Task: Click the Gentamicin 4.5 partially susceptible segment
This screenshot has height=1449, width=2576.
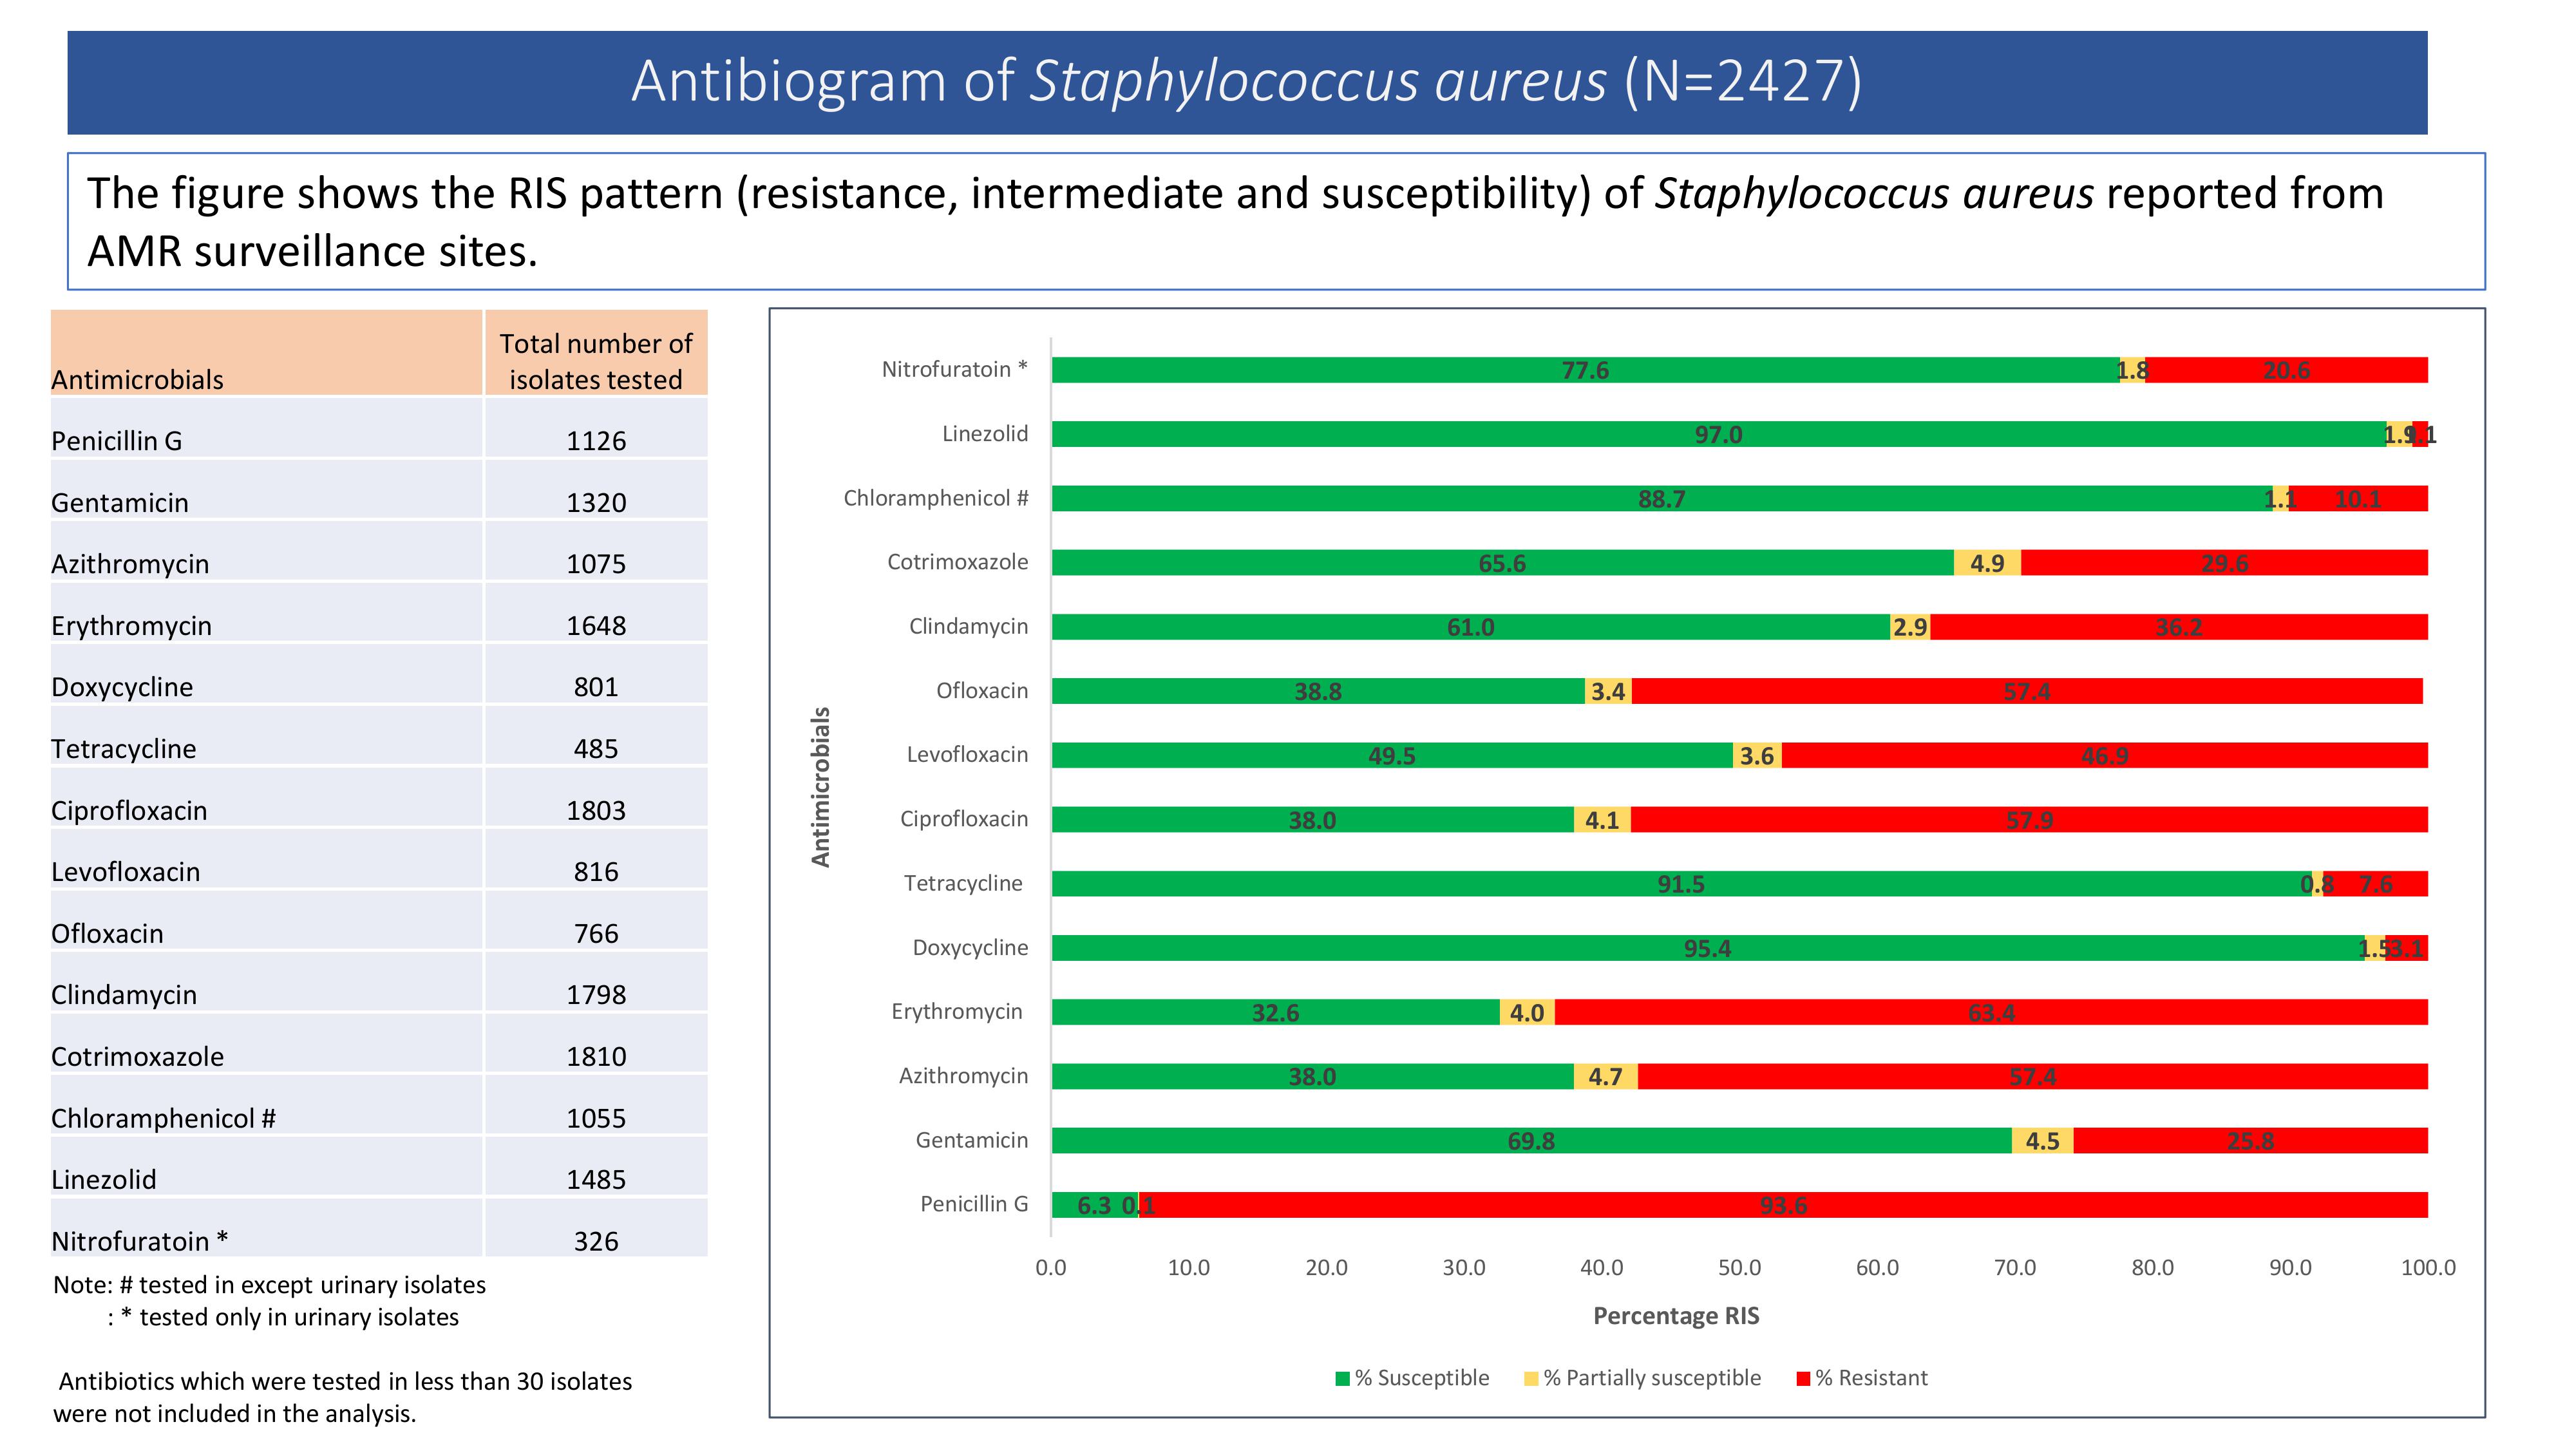Action: [2042, 1141]
